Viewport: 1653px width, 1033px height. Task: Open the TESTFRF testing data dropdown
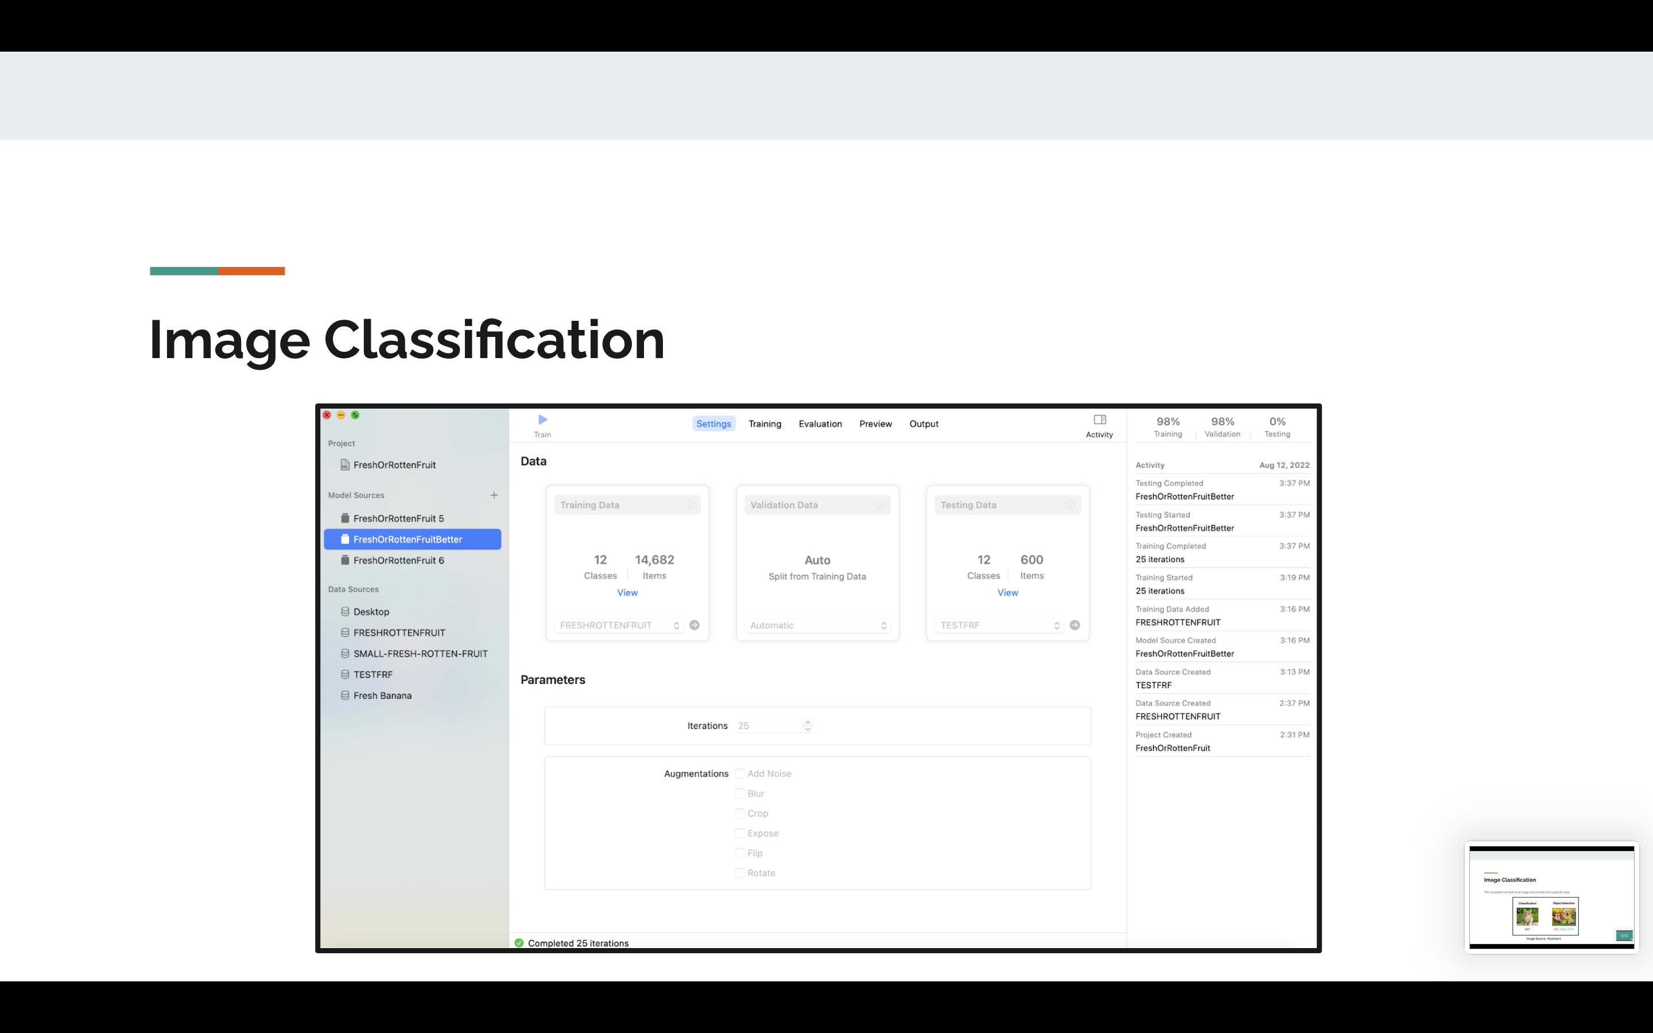click(999, 625)
